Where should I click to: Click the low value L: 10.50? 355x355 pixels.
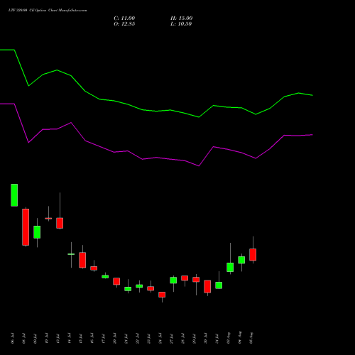pos(181,24)
